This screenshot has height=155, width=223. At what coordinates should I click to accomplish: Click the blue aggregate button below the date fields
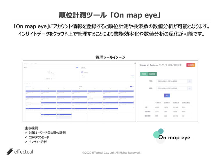tap(167, 95)
